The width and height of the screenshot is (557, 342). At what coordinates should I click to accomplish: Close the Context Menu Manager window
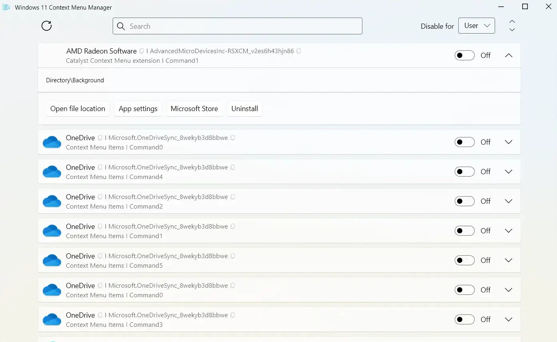coord(548,7)
